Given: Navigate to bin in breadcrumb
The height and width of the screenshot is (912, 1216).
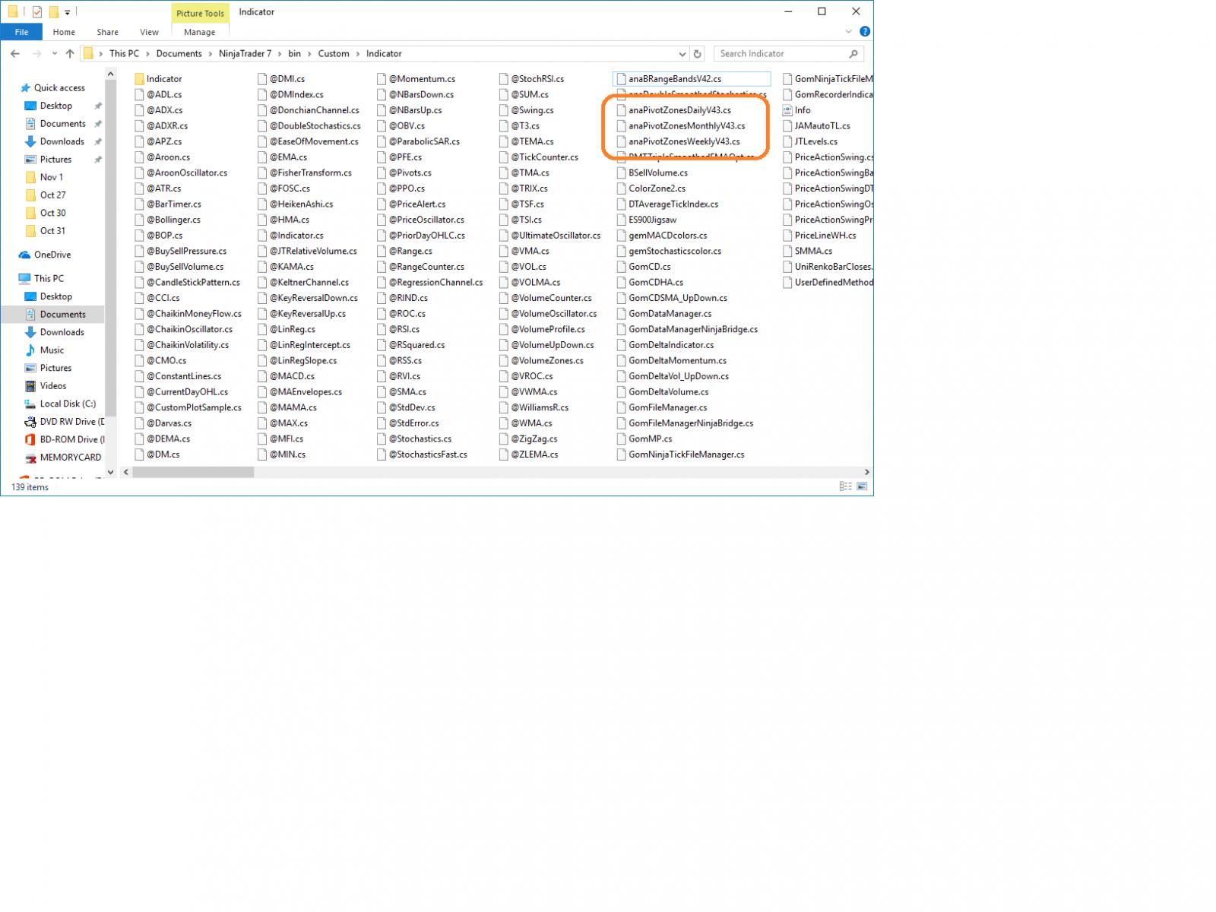Looking at the screenshot, I should [x=294, y=54].
